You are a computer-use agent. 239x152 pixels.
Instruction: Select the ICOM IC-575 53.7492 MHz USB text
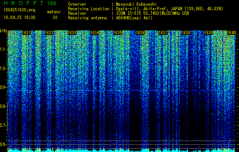[x=153, y=13]
